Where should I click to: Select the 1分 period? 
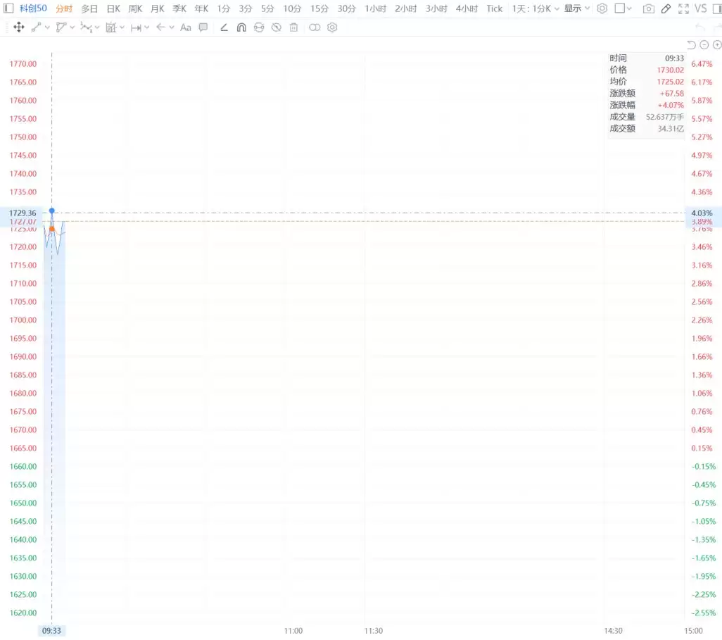tap(224, 8)
